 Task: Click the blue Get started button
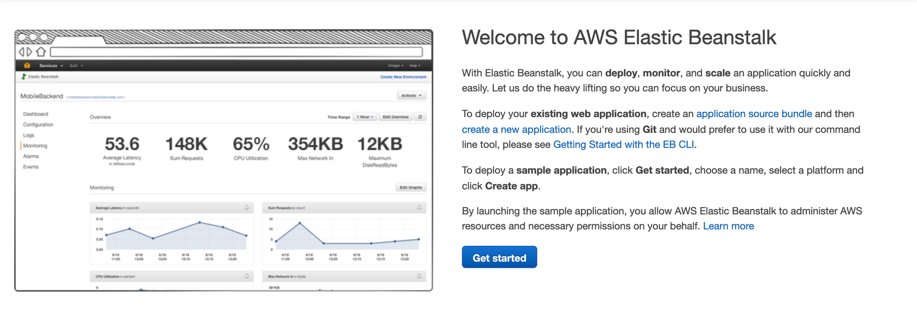click(x=499, y=258)
